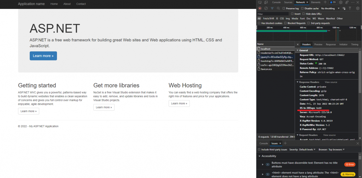362x178 pixels.
Task: Open DevTools main settings gear
Action: point(340,2)
